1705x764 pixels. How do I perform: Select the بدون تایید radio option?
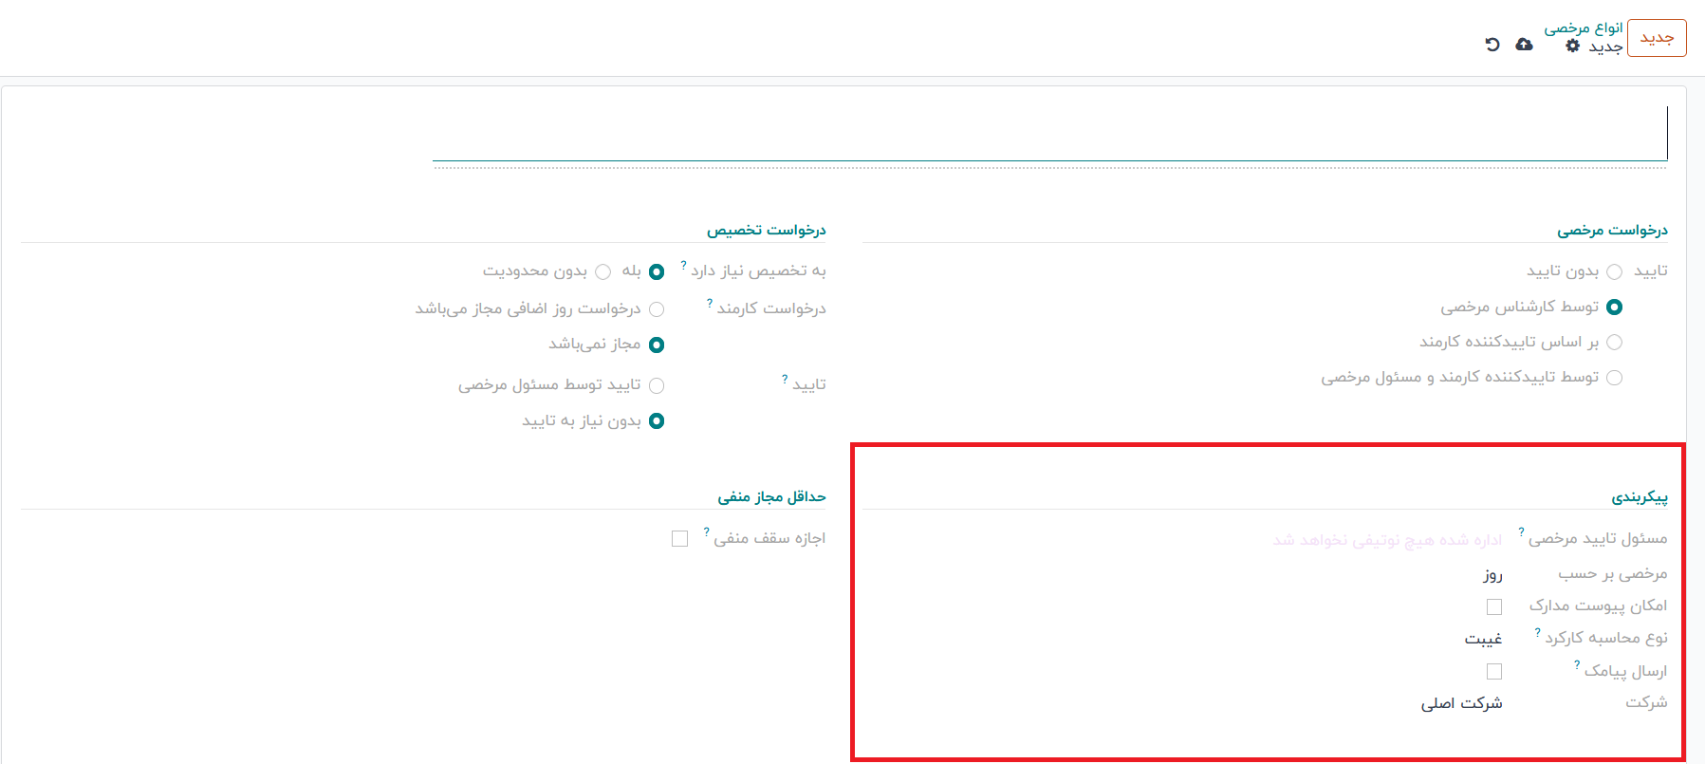[1614, 272]
